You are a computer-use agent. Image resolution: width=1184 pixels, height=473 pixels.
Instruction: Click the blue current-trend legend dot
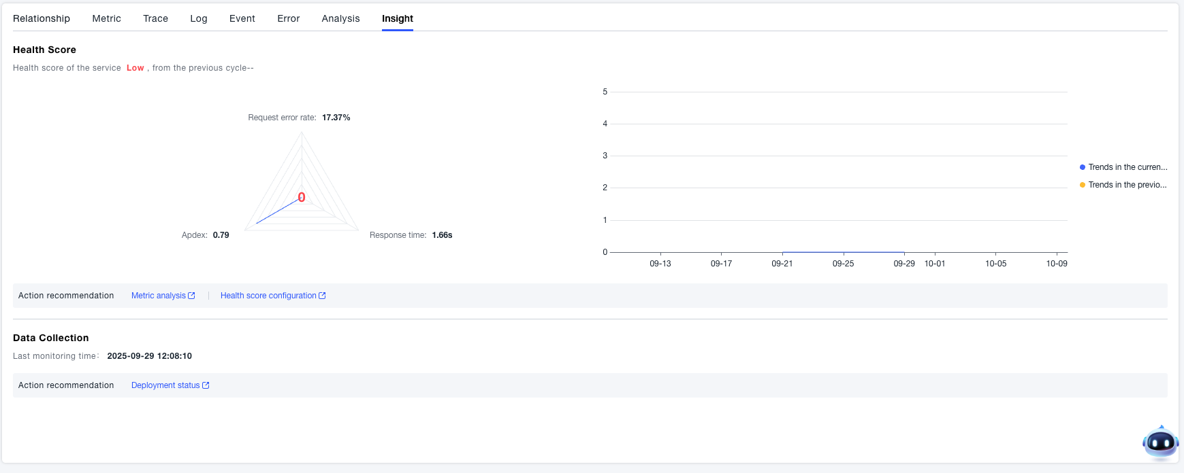click(x=1083, y=167)
